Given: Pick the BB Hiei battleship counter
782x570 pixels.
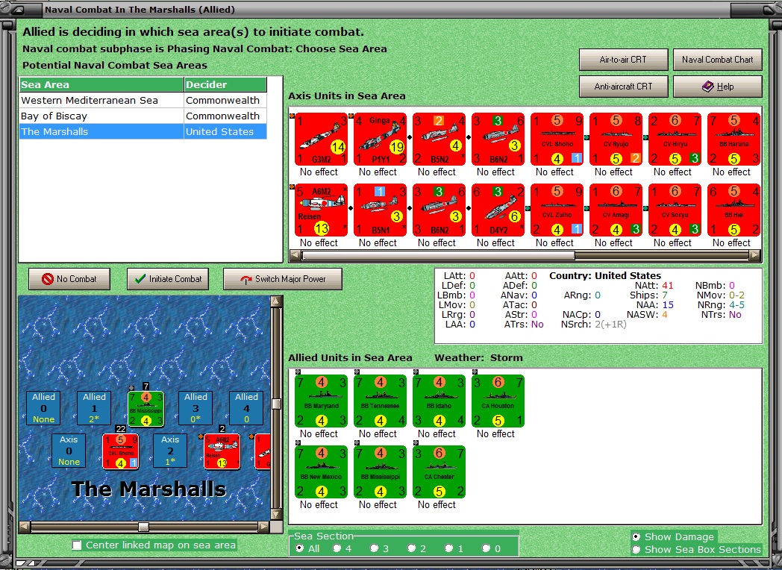Looking at the screenshot, I should (x=733, y=210).
